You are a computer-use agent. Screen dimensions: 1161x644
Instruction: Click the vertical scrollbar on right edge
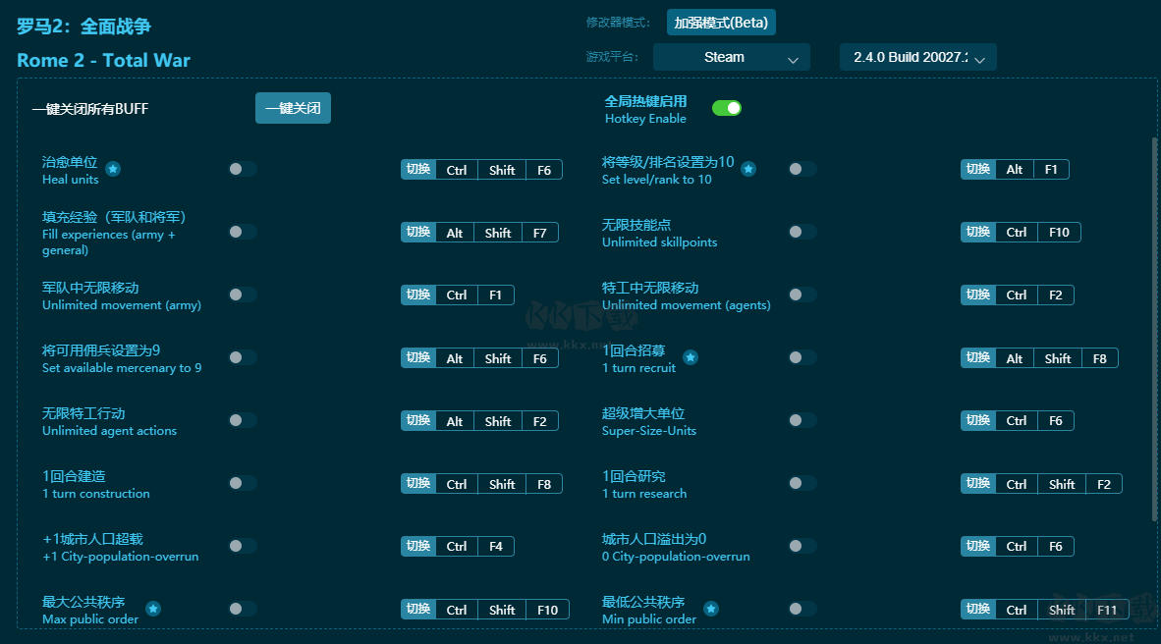coord(1153,330)
